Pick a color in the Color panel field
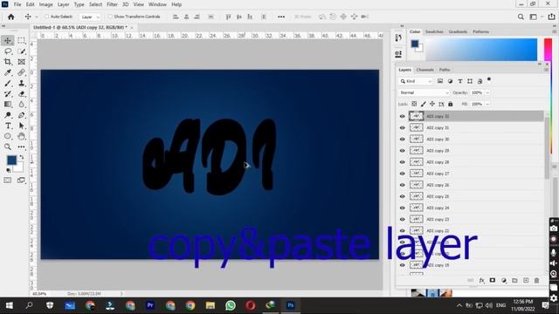The image size is (559, 314). click(481, 50)
